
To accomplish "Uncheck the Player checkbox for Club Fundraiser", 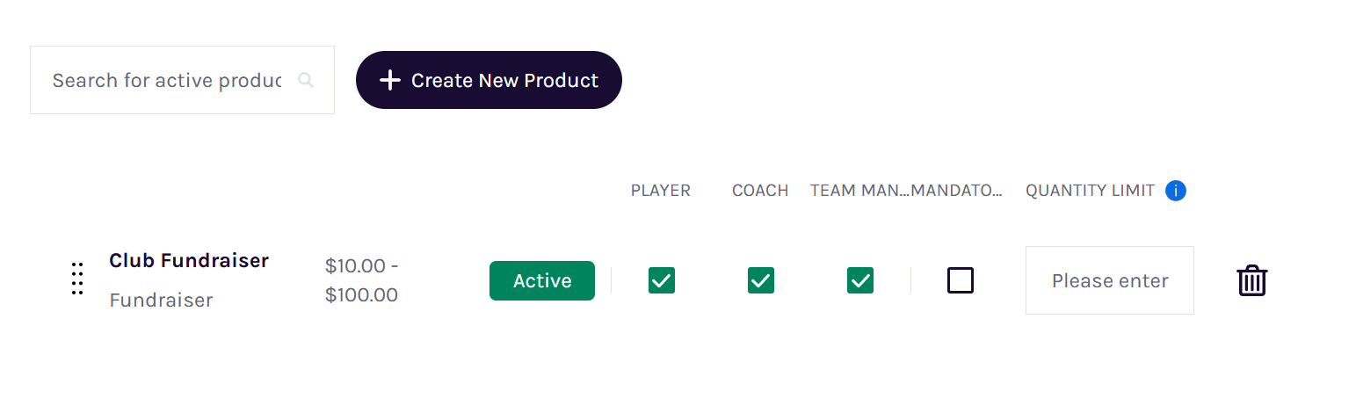I will point(662,280).
